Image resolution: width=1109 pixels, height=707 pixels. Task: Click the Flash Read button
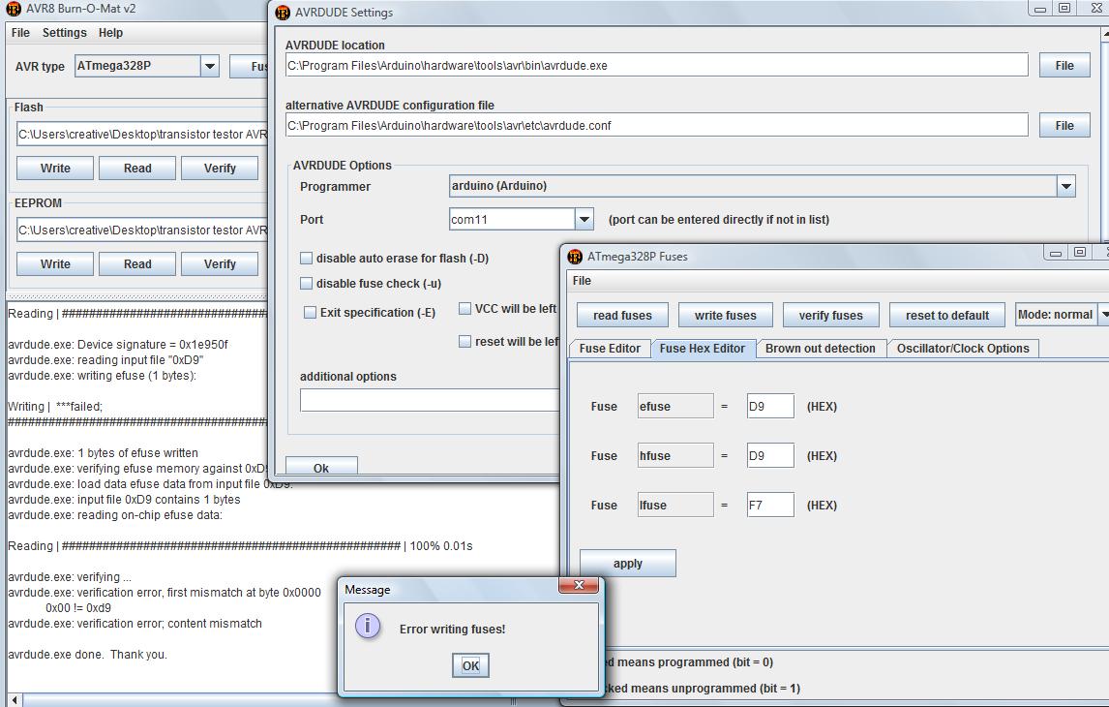point(137,169)
